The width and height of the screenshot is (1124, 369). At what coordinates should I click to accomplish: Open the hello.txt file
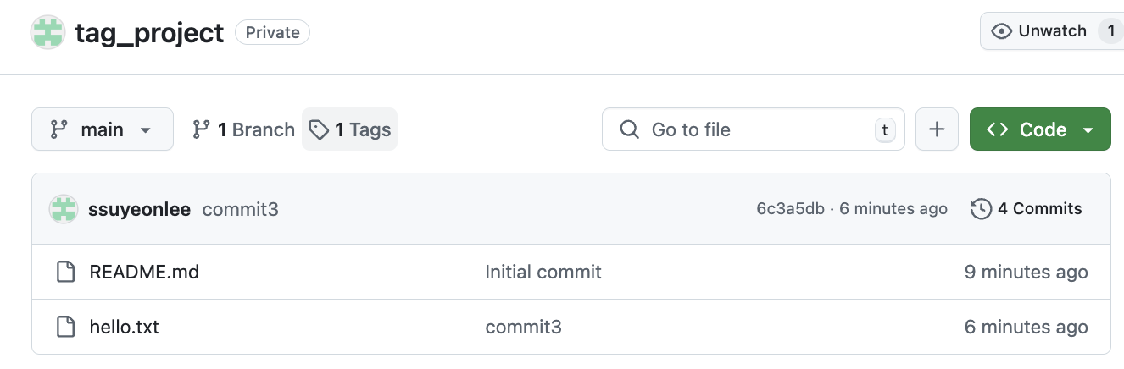pos(124,327)
